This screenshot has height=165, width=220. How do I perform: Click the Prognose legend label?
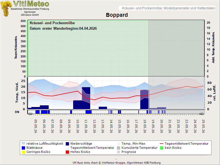pyautogui.click(x=129, y=152)
